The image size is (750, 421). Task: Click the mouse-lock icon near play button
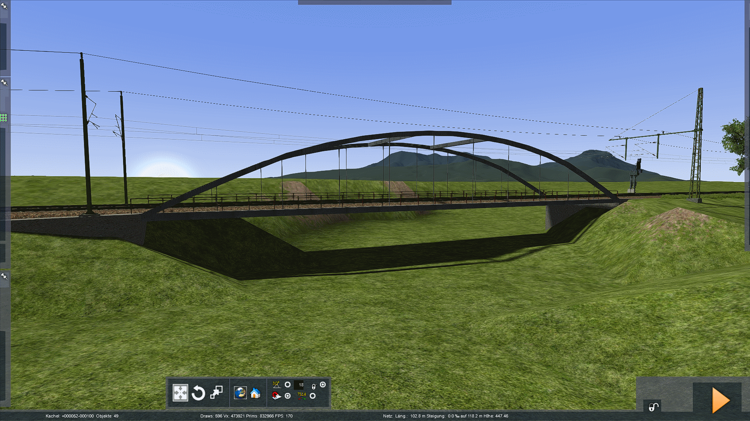click(654, 407)
